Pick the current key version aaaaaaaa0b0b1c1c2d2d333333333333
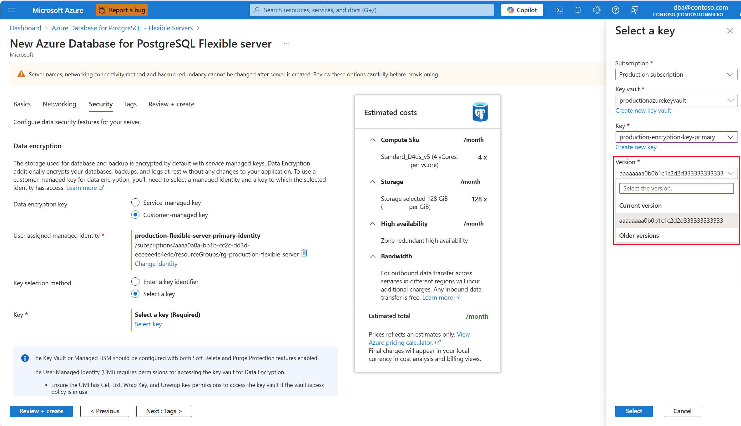 click(x=671, y=221)
